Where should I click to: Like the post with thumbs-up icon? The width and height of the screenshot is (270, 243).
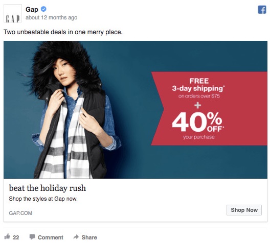[7, 237]
